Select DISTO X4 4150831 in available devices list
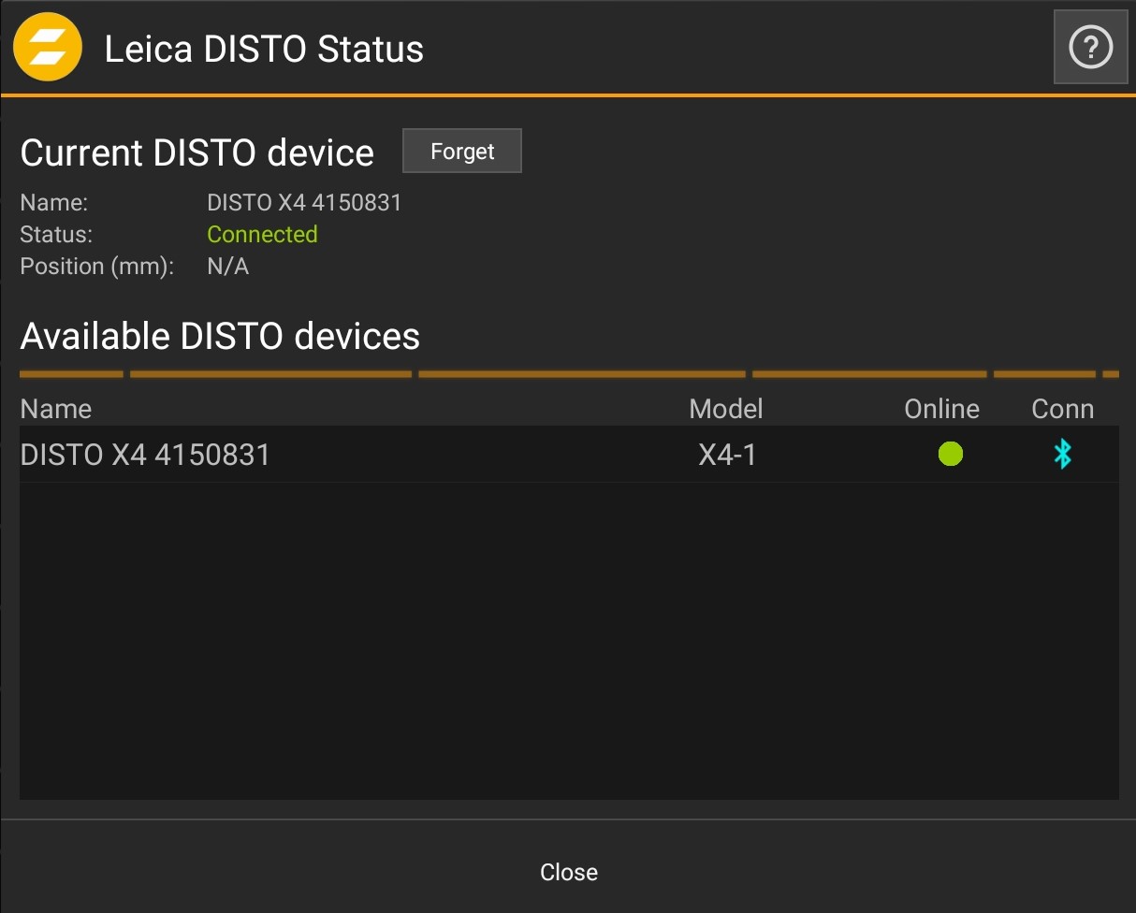 pyautogui.click(x=145, y=455)
